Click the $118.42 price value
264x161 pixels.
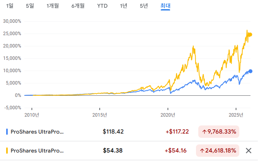(x=113, y=132)
